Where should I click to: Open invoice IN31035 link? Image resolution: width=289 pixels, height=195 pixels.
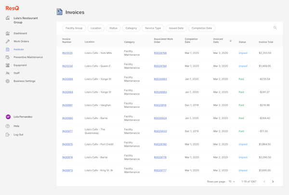[x=67, y=53]
